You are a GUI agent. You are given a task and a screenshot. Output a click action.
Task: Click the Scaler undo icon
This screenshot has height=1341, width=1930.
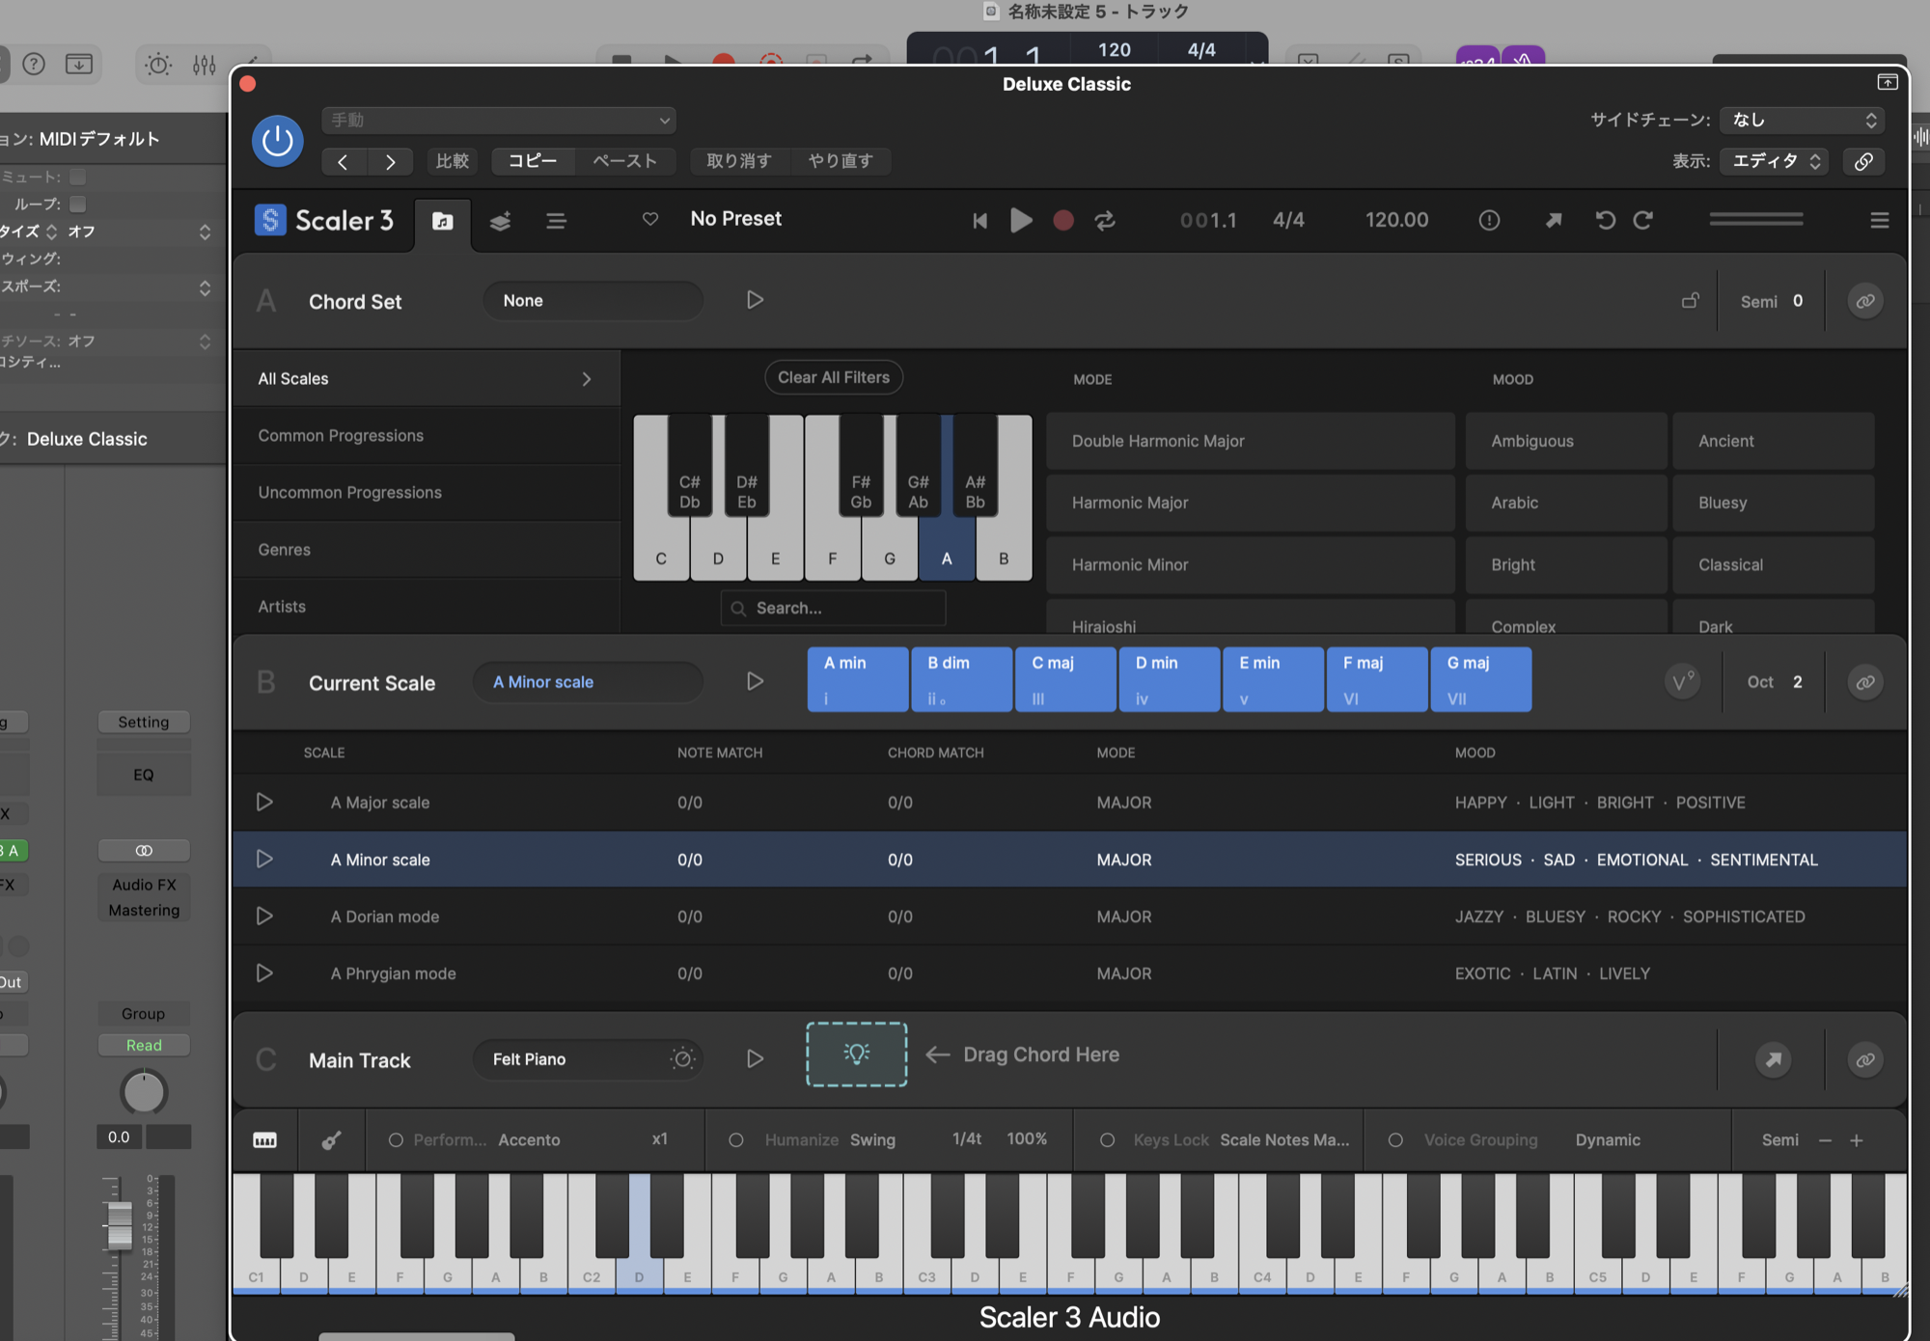click(x=1605, y=220)
